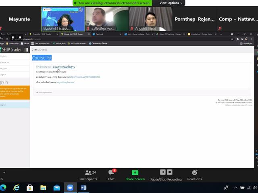Screen dimensions: 258x193
Task: Toggle the SEUP Grader sidebar hamburger menu
Action: coord(26,50)
